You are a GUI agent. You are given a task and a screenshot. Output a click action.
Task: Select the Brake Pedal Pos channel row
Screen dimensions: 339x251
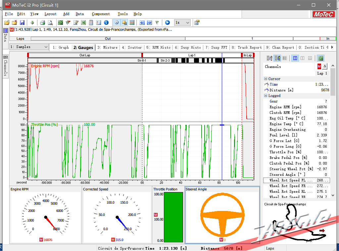click(x=296, y=158)
